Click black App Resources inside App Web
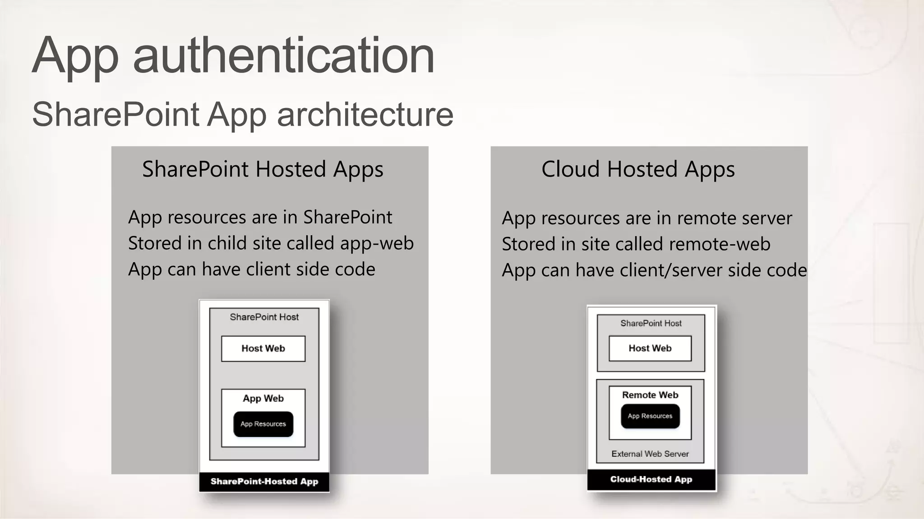 tap(263, 424)
